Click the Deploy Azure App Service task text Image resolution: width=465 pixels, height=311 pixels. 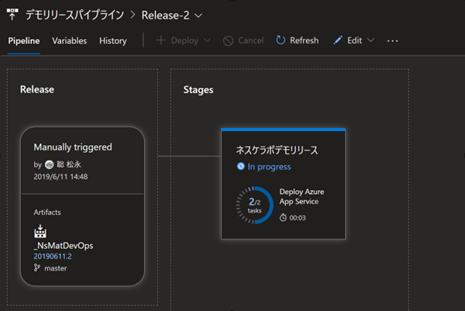tap(301, 196)
